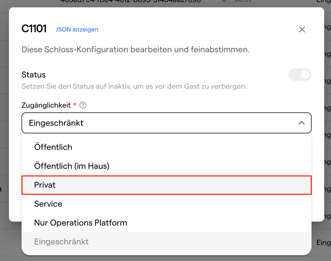Image resolution: width=331 pixels, height=261 pixels.
Task: Click the help icon beside Zugänglichkeit
Action: [x=83, y=105]
